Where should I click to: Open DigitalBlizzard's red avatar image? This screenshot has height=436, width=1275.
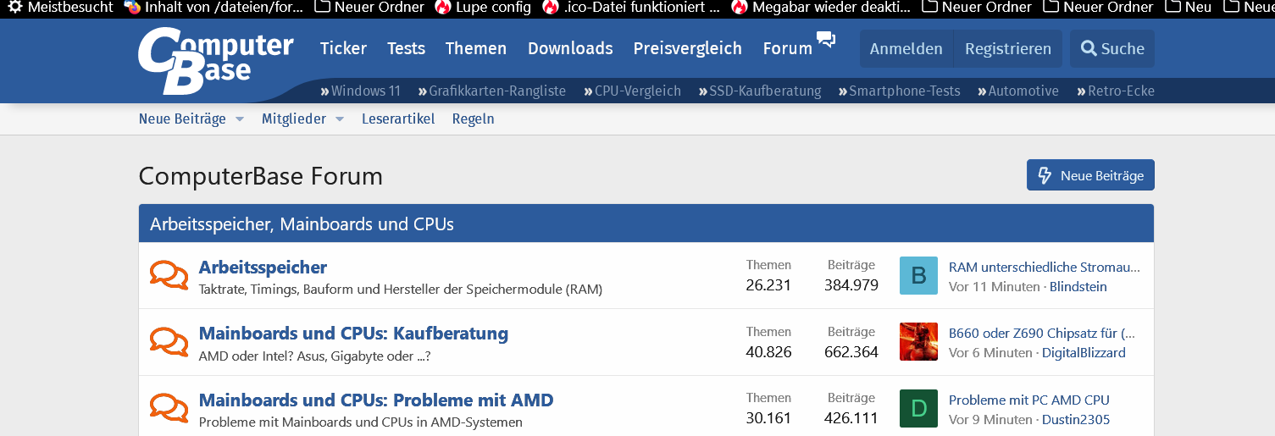[x=918, y=341]
